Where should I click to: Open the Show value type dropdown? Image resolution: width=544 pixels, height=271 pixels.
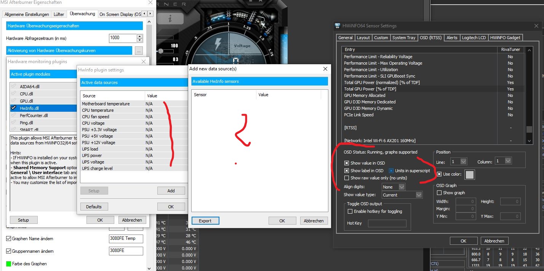pos(402,195)
